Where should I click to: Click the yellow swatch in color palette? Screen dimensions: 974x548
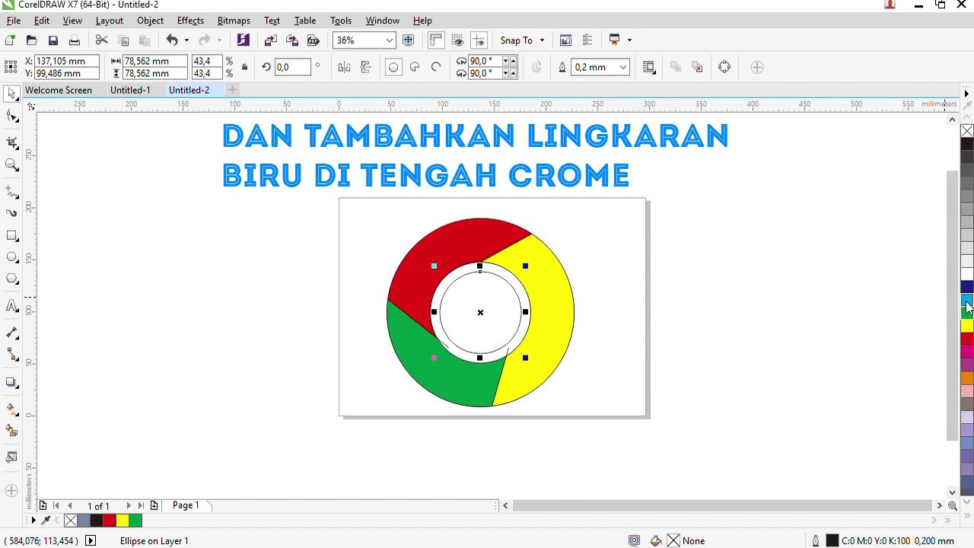coord(967,326)
